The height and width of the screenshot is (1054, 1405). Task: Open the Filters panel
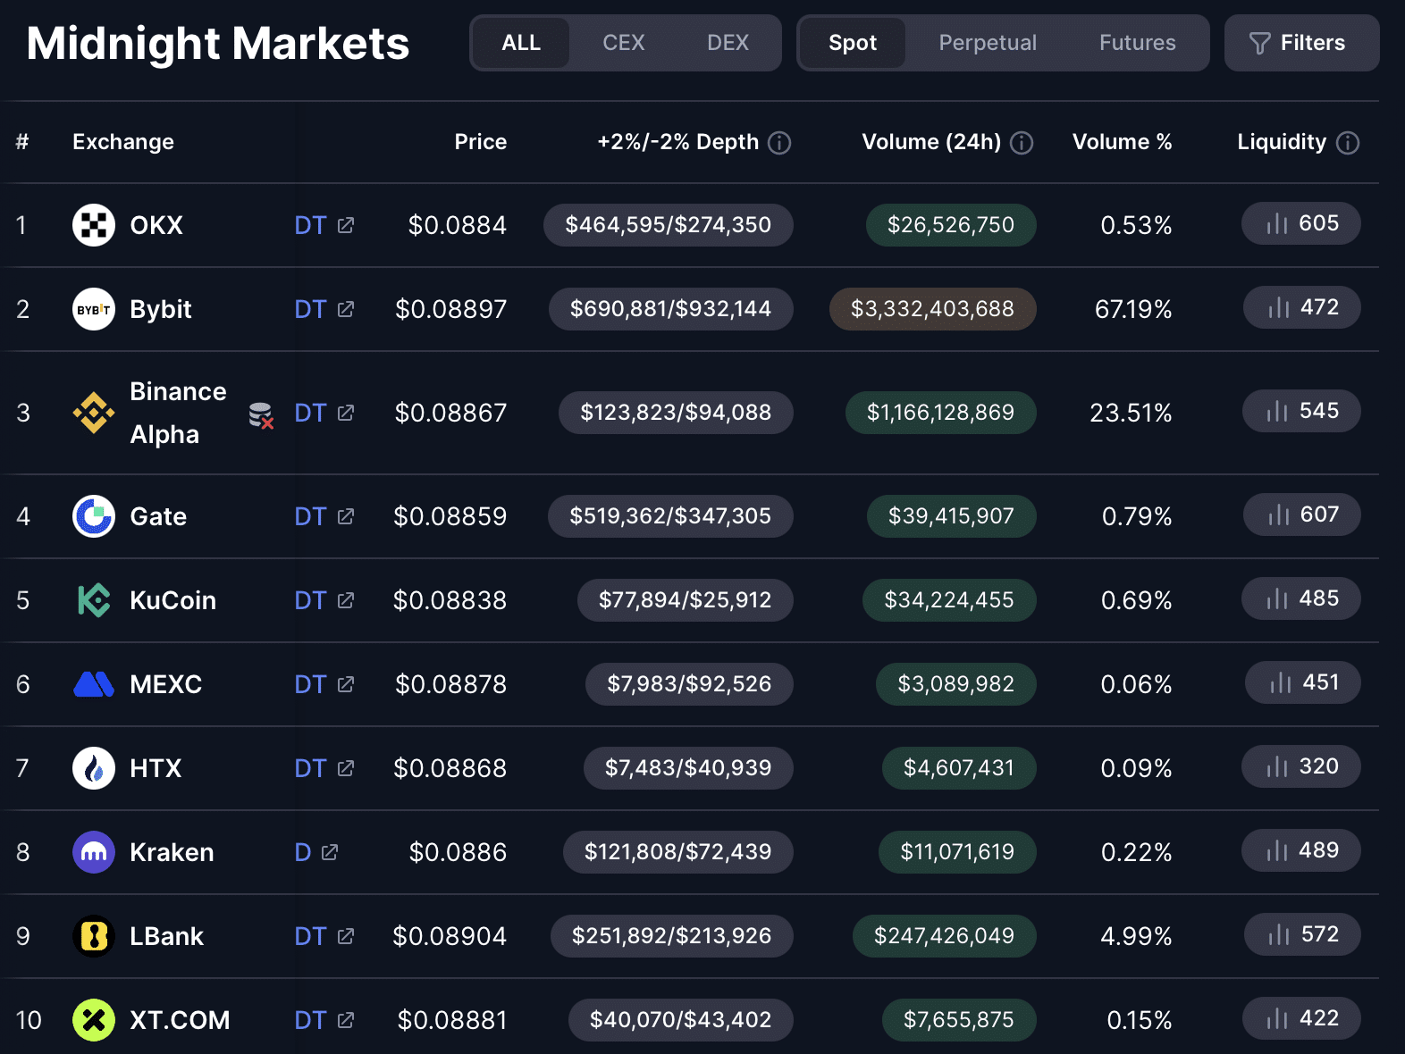pos(1301,43)
